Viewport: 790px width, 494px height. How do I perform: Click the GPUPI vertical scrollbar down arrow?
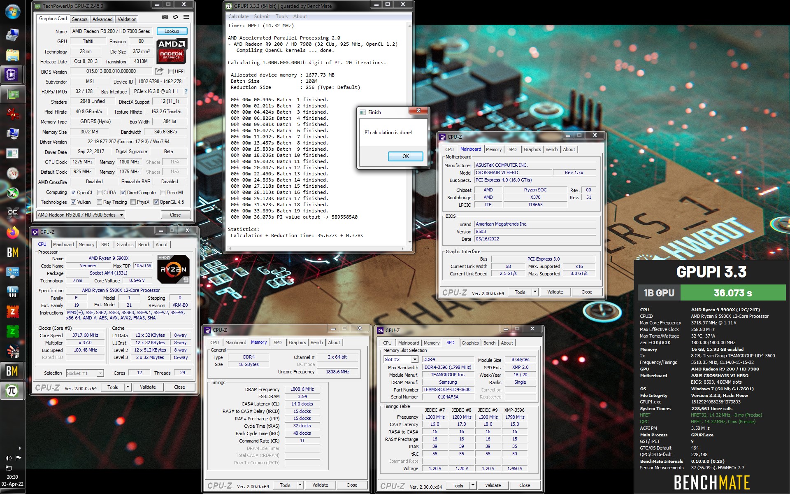click(x=409, y=242)
